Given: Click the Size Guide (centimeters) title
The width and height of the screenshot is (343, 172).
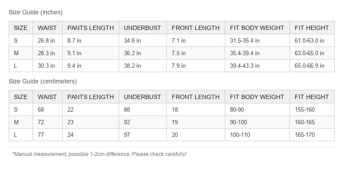Looking at the screenshot, I should (x=43, y=81).
